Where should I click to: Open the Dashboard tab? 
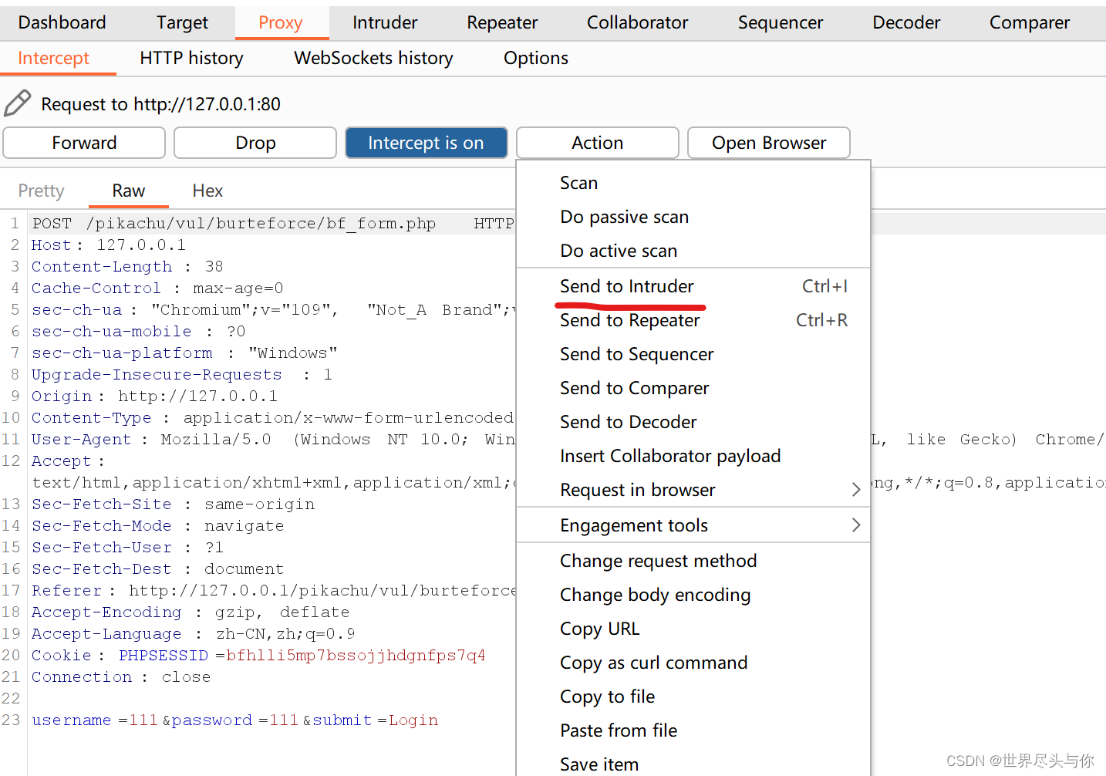[62, 22]
